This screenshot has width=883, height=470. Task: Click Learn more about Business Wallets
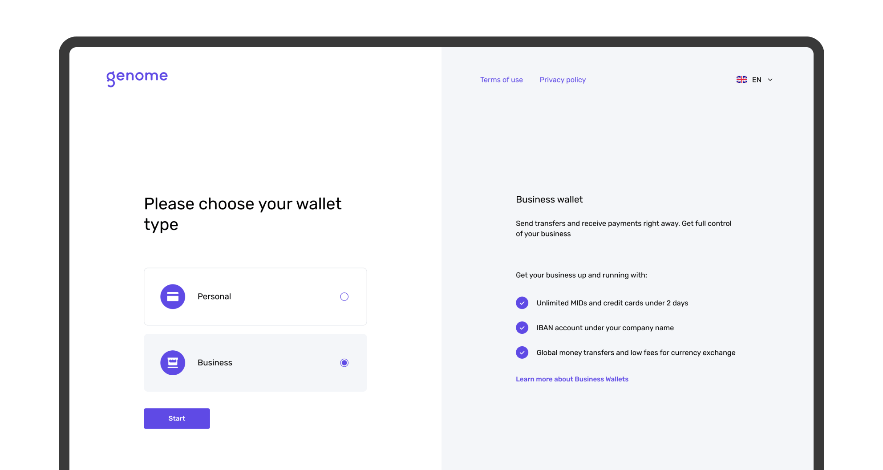(572, 379)
